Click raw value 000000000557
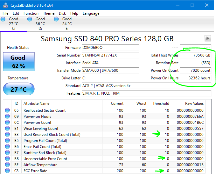Viewport: 216px width, 174px height. tap(190, 129)
